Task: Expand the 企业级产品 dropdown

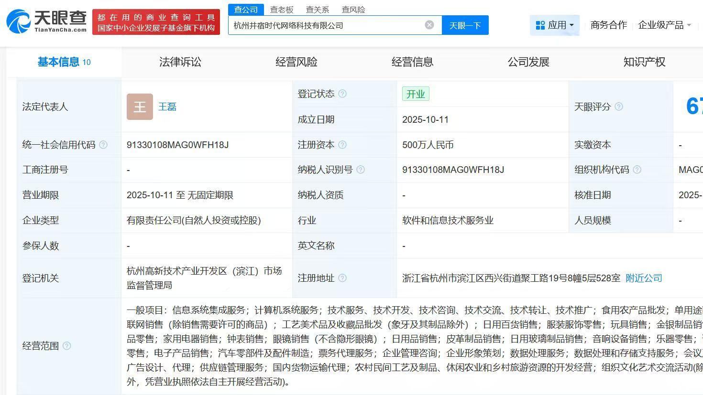Action: pos(665,25)
